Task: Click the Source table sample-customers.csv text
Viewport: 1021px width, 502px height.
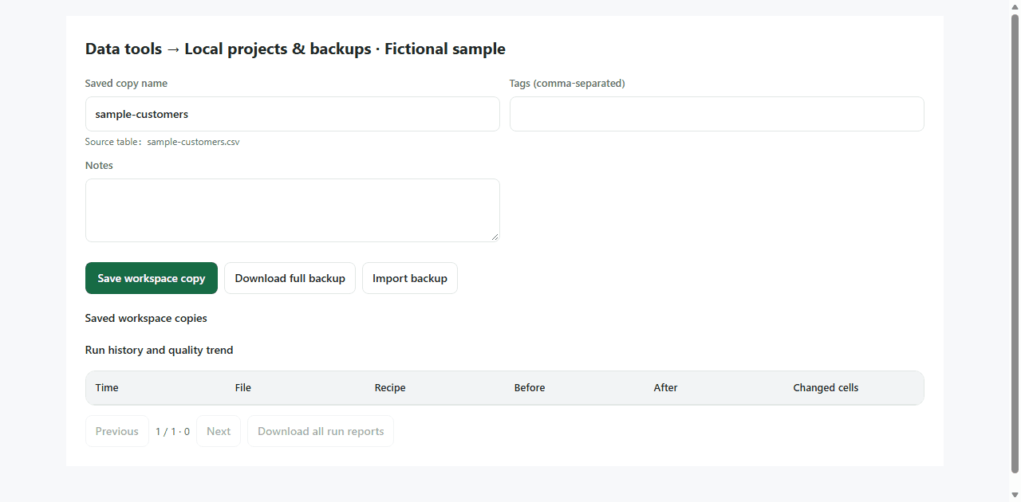Action: 163,142
